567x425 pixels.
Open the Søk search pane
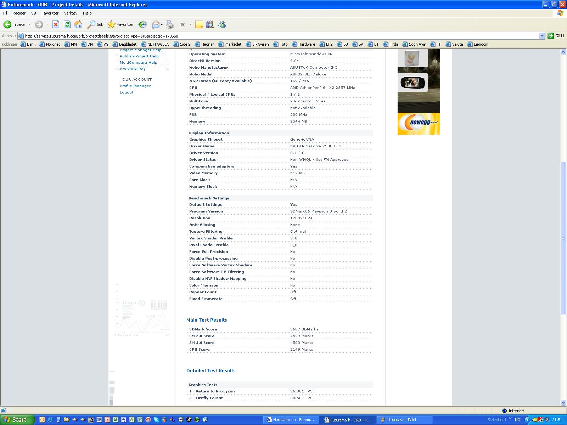pos(96,24)
